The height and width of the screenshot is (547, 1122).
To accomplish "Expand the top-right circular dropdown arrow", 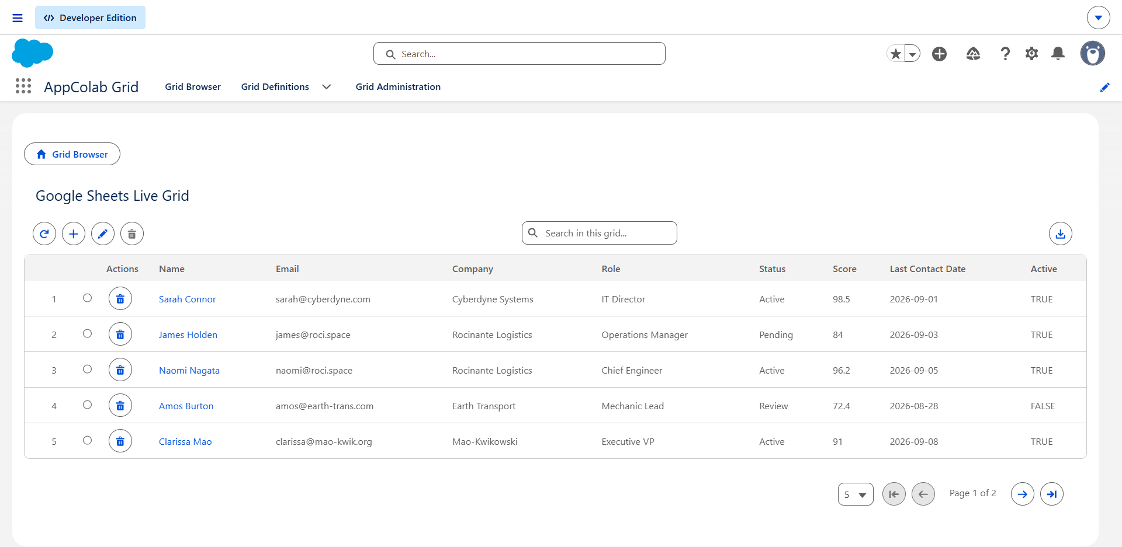I will 1098,18.
